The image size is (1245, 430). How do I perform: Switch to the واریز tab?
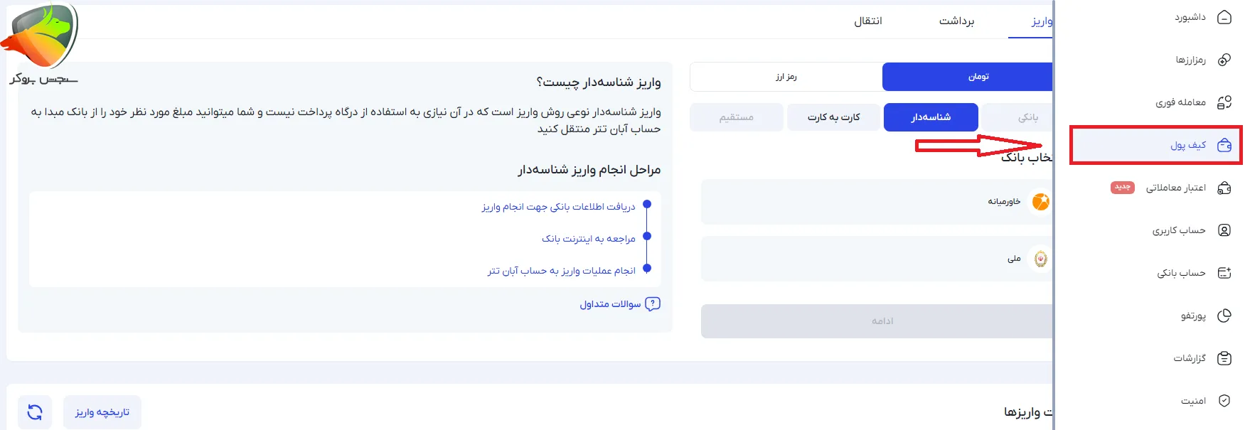point(1042,21)
